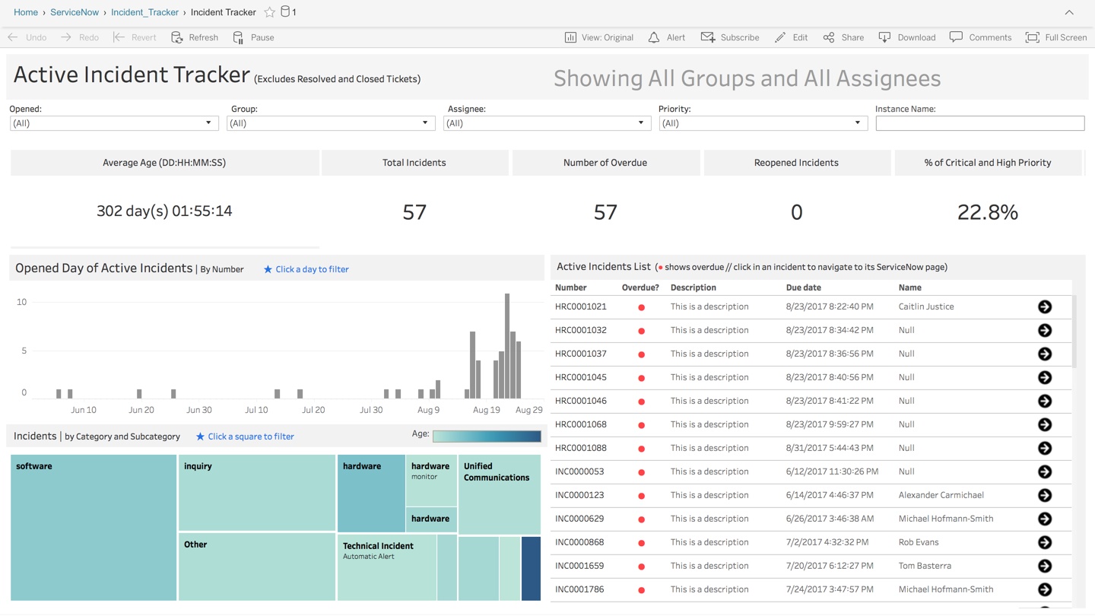Click the Number column header
This screenshot has width=1095, height=616.
point(570,287)
